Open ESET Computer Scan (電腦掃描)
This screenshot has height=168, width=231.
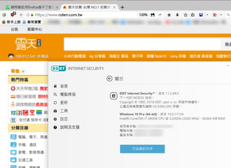coord(68,94)
